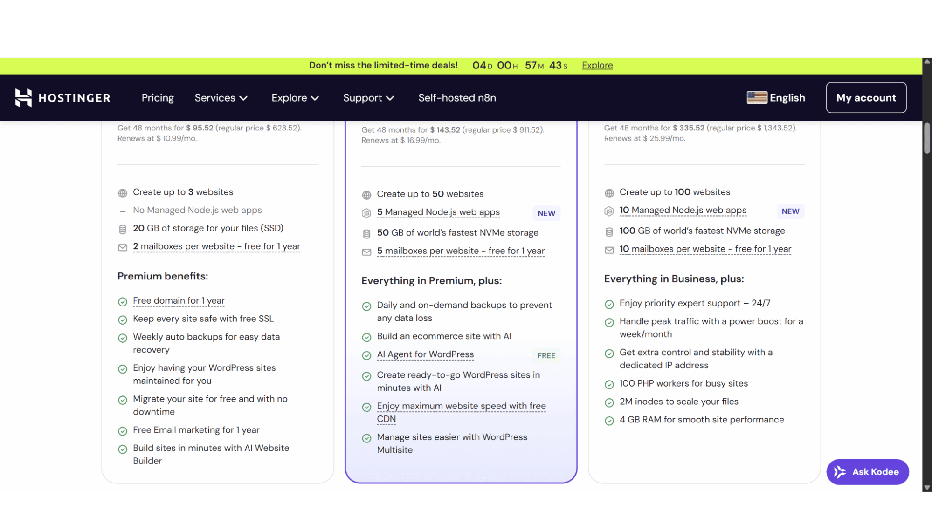The height and width of the screenshot is (524, 932).
Task: Click mail icon next to 10 mailboxes per website
Action: (x=609, y=250)
